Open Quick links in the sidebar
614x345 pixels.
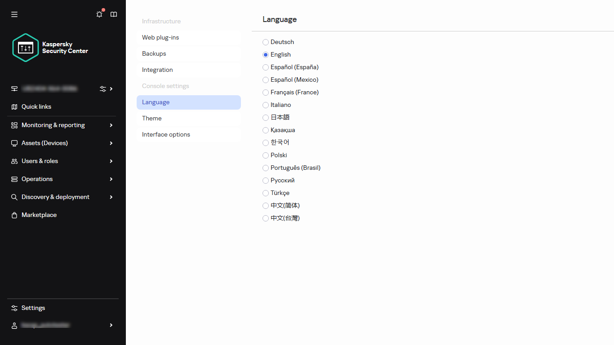tap(36, 106)
